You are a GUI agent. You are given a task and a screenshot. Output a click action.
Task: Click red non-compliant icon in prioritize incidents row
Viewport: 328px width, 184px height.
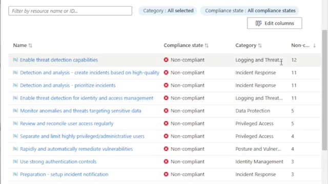coord(166,85)
